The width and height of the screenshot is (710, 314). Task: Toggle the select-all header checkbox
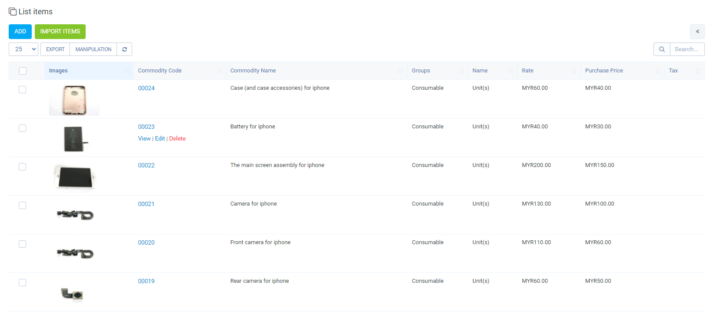click(x=23, y=71)
